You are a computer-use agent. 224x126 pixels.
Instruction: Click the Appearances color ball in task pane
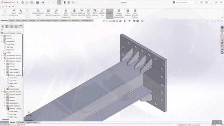(x=222, y=43)
